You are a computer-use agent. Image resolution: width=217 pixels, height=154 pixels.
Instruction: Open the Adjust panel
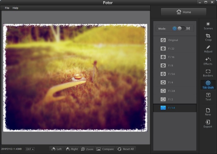tap(208, 49)
